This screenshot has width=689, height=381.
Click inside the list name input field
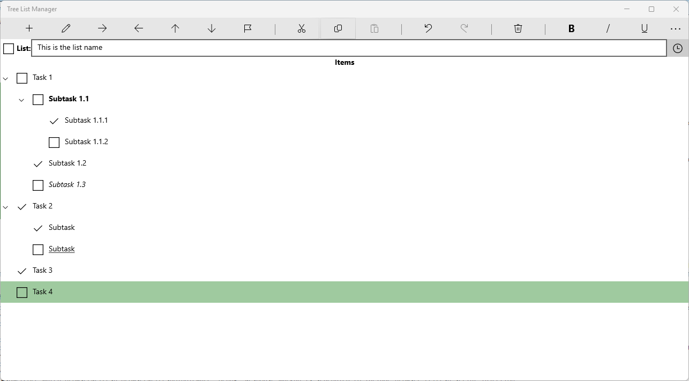pos(214,48)
